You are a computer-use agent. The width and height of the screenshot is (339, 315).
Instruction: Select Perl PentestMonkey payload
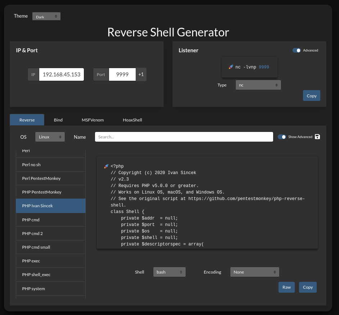coord(51,178)
